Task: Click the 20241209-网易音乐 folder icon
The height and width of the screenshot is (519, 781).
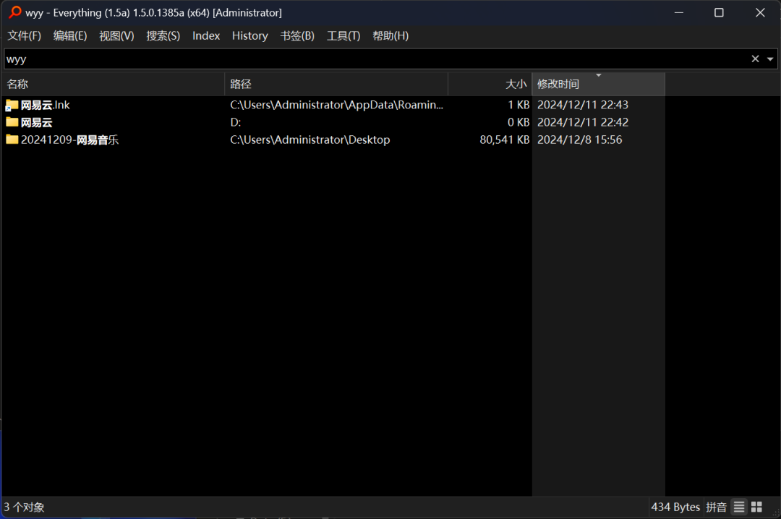Action: pyautogui.click(x=12, y=140)
